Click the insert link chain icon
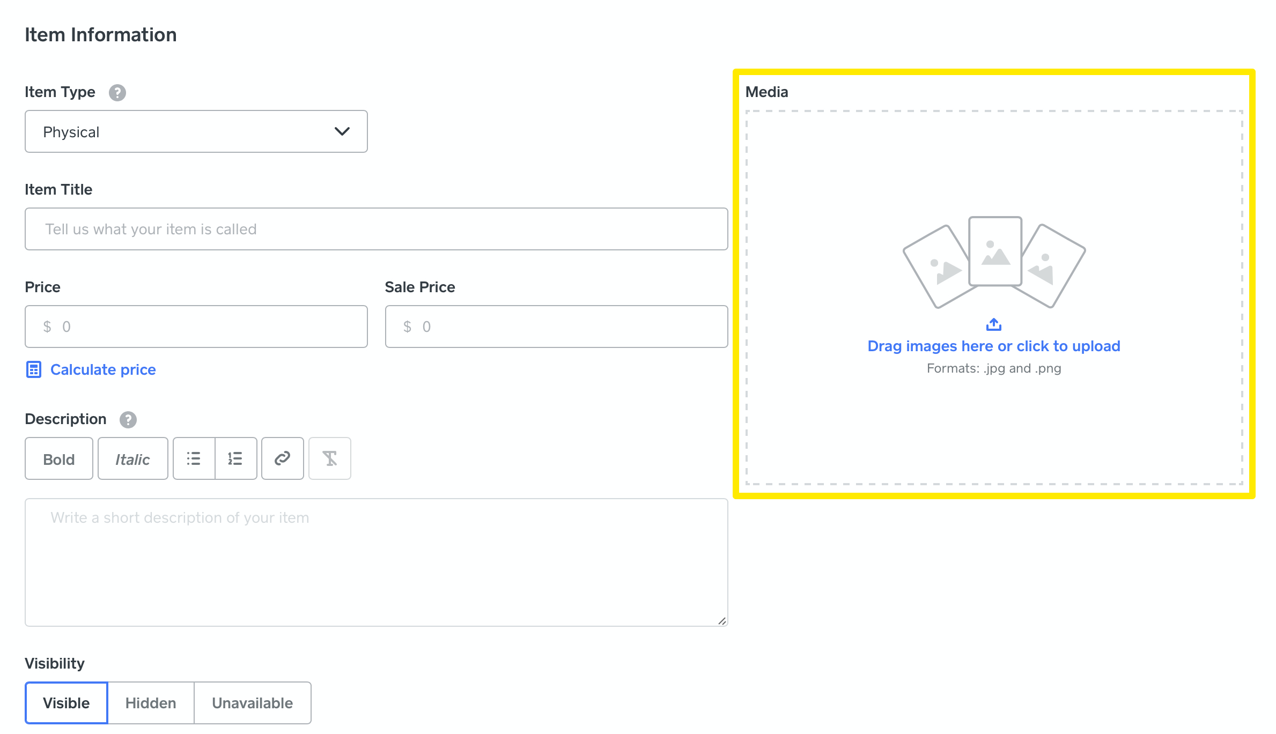Image resolution: width=1276 pixels, height=734 pixels. (282, 458)
